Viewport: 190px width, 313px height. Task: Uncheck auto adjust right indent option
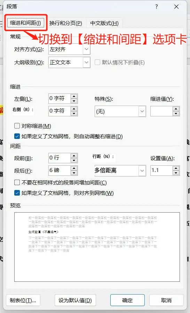[x=17, y=136]
